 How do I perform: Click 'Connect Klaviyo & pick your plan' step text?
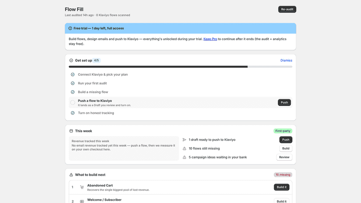[x=103, y=74]
